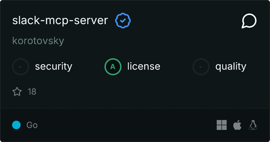Click the security grade dash badge

21,66
